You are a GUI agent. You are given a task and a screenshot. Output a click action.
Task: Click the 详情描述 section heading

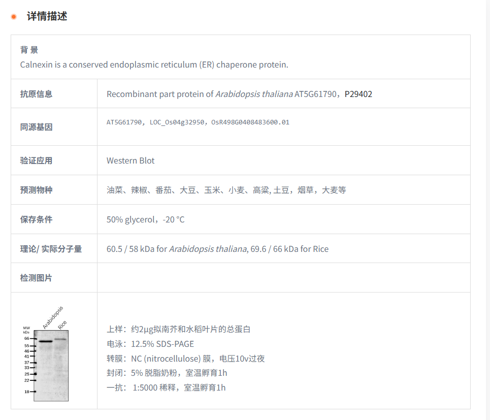click(x=47, y=16)
